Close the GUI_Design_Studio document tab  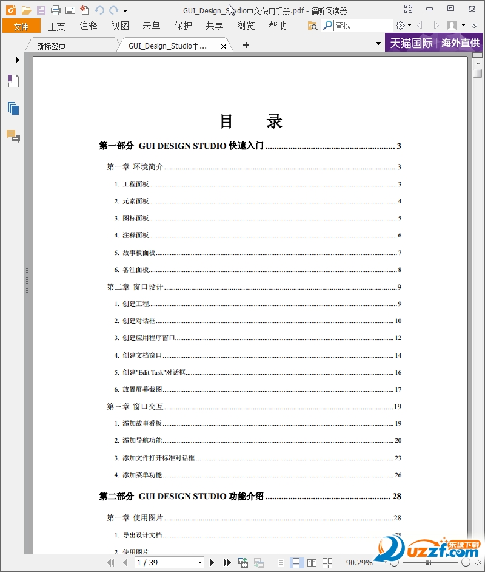224,46
